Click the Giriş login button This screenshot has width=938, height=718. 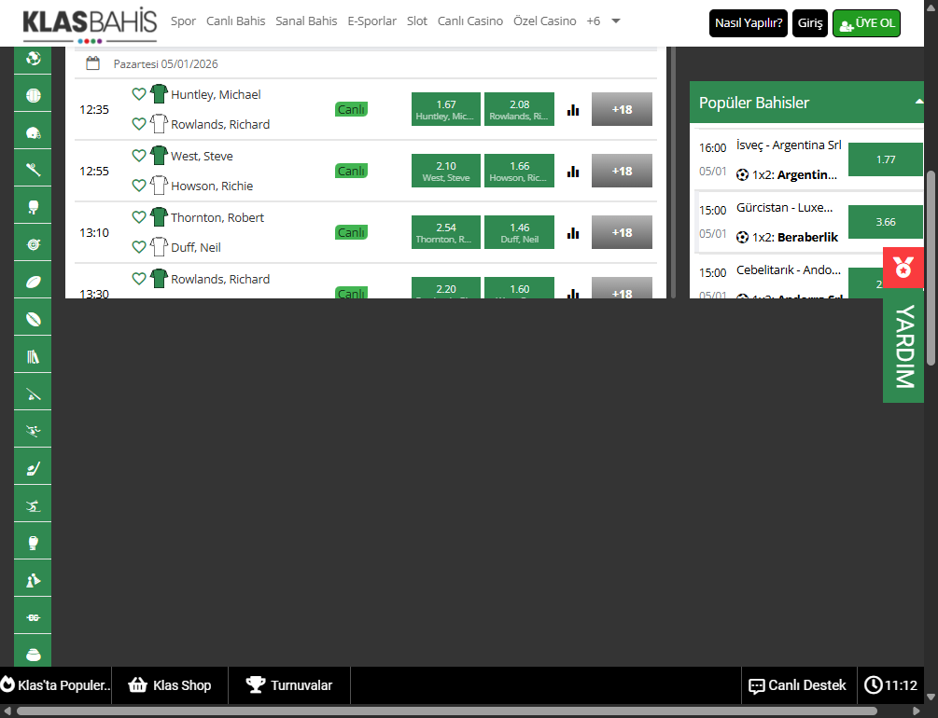810,23
